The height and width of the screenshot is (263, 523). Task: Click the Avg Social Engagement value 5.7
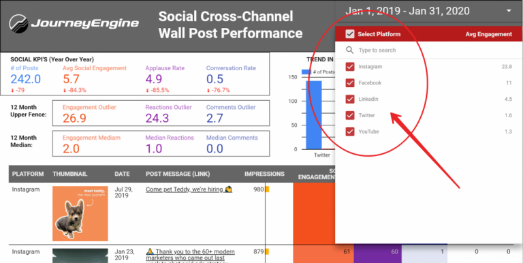[x=71, y=79]
